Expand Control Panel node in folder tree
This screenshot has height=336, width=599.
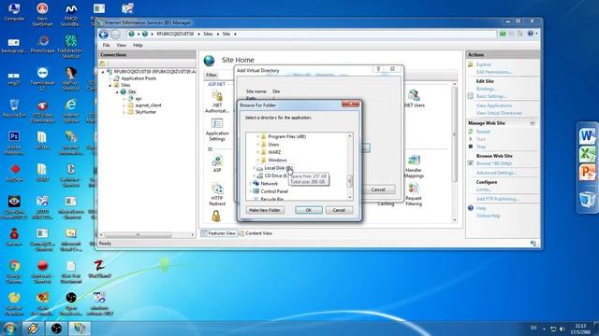tap(250, 191)
